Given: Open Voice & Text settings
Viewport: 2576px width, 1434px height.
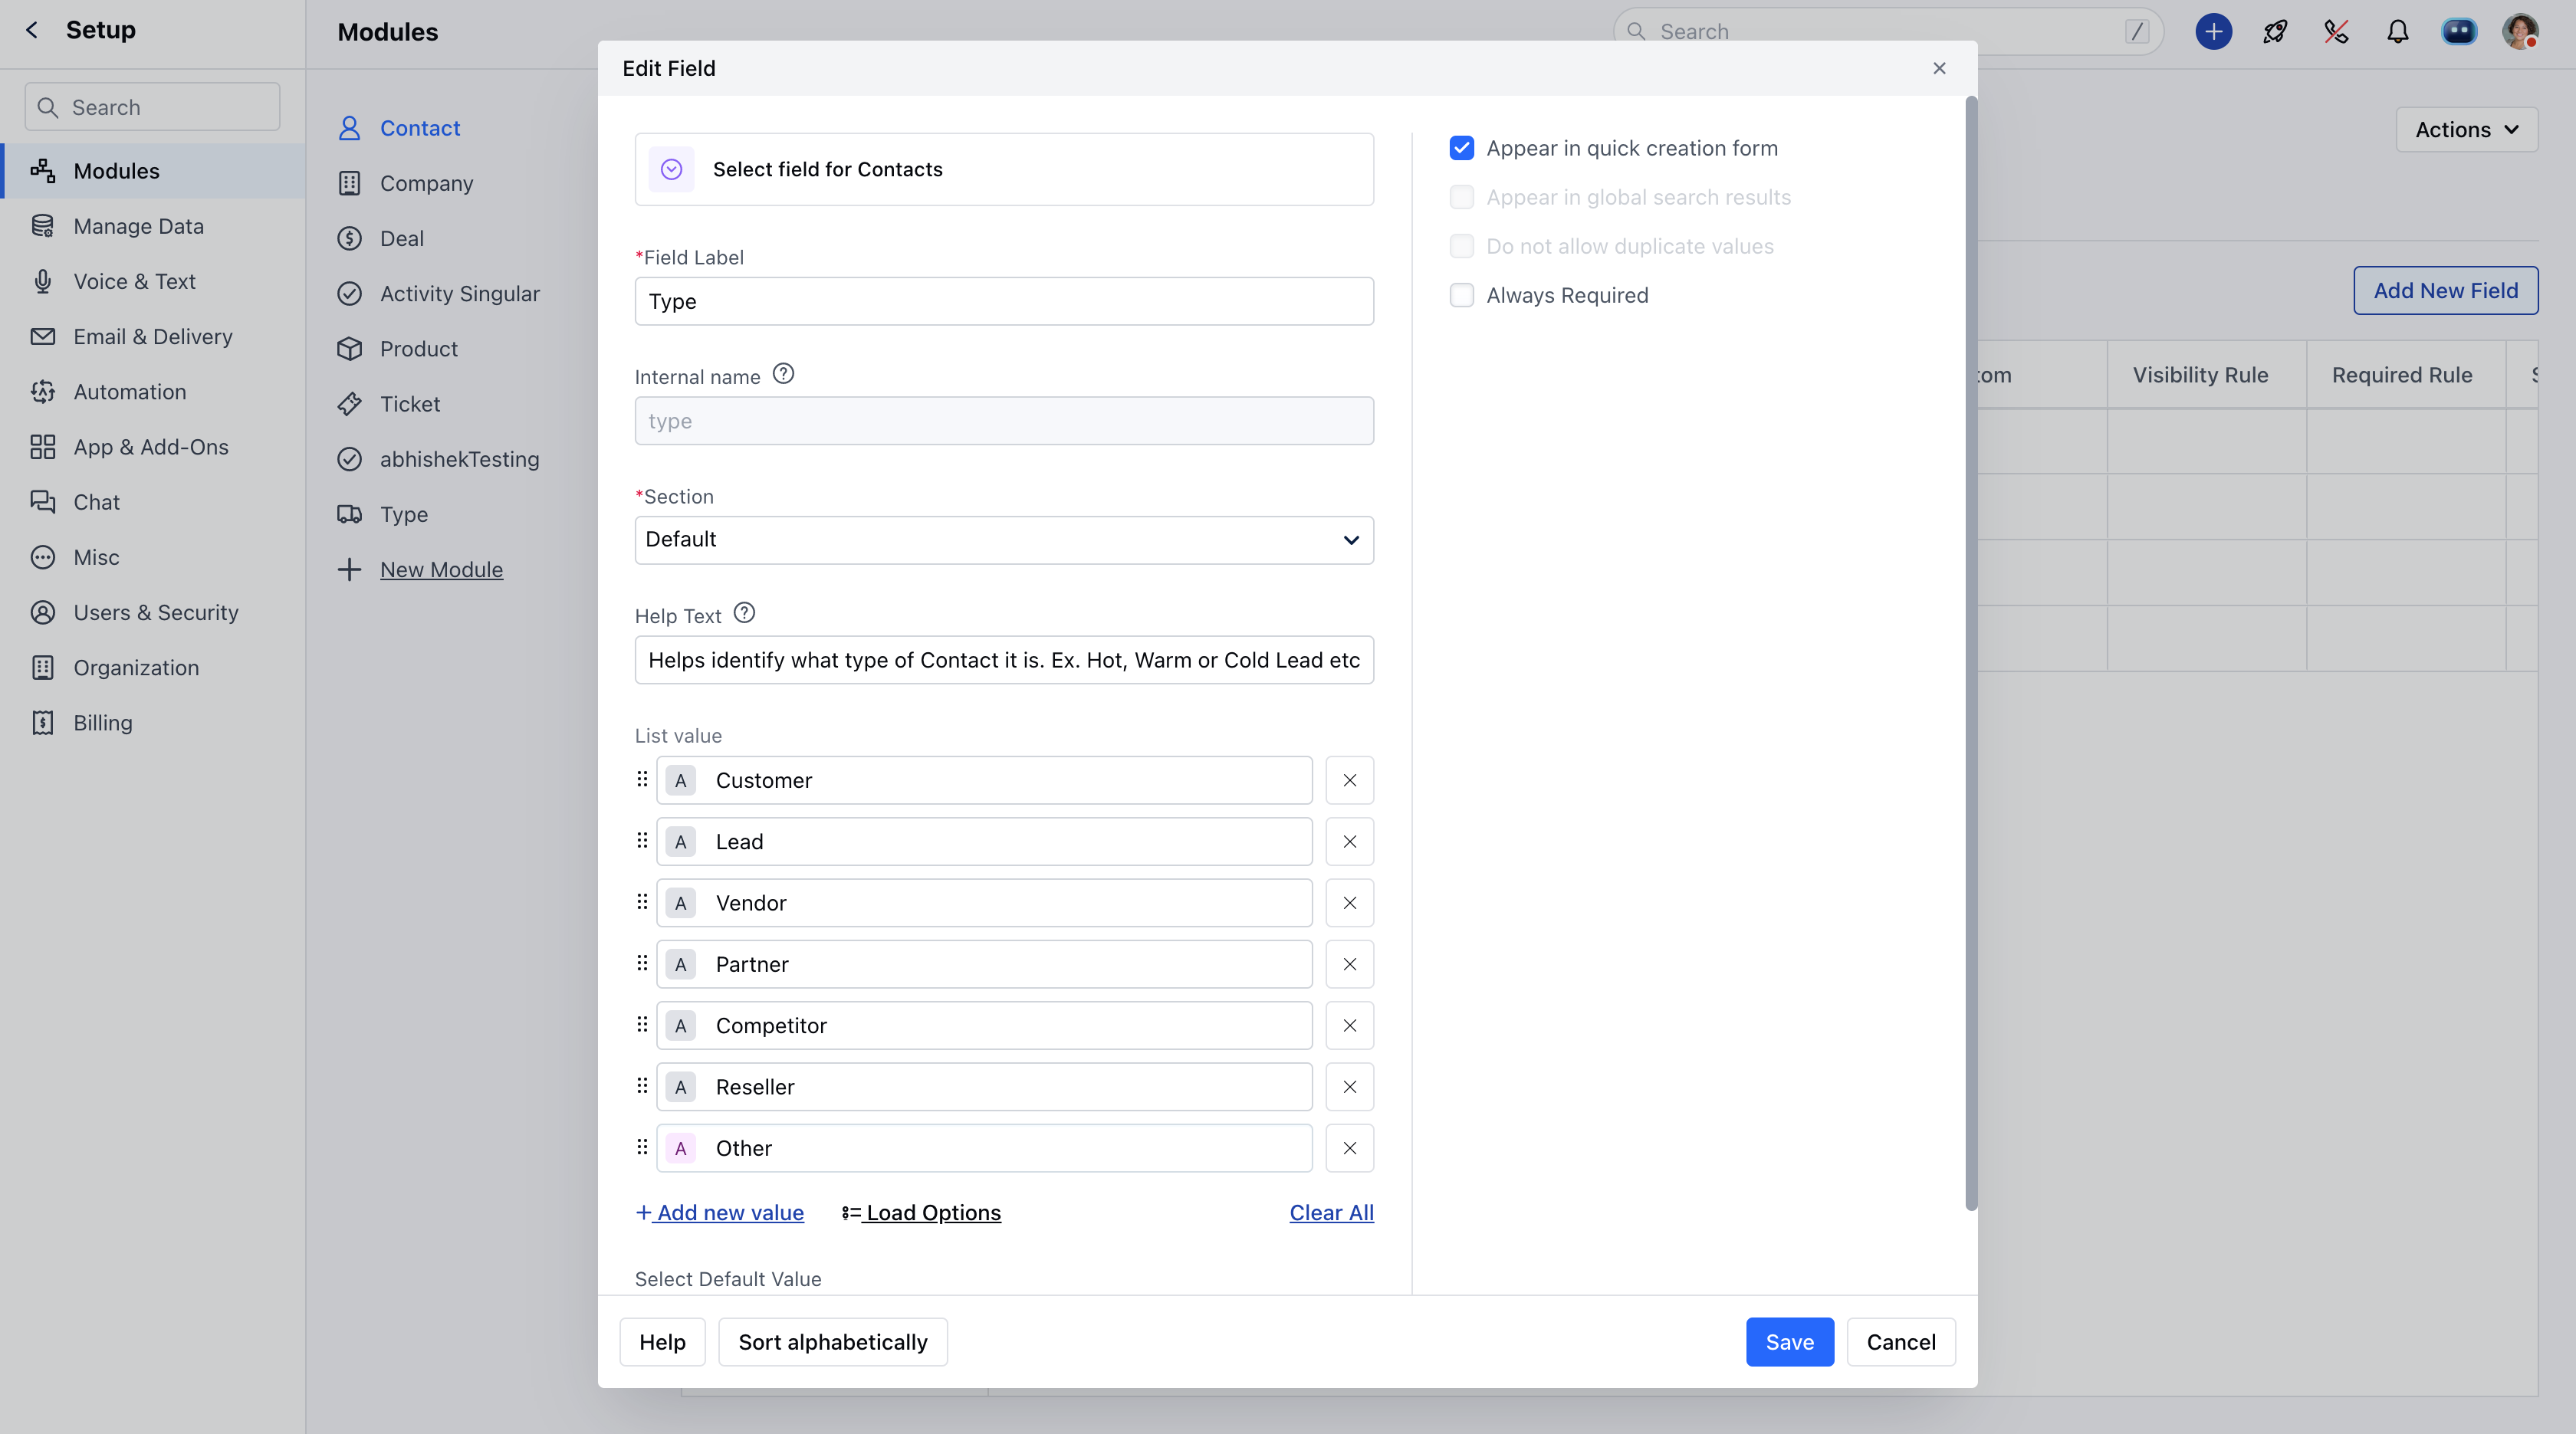Looking at the screenshot, I should pos(153,281).
